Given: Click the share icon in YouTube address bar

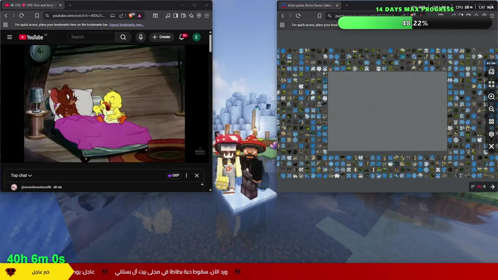Looking at the screenshot, I should (121, 16).
